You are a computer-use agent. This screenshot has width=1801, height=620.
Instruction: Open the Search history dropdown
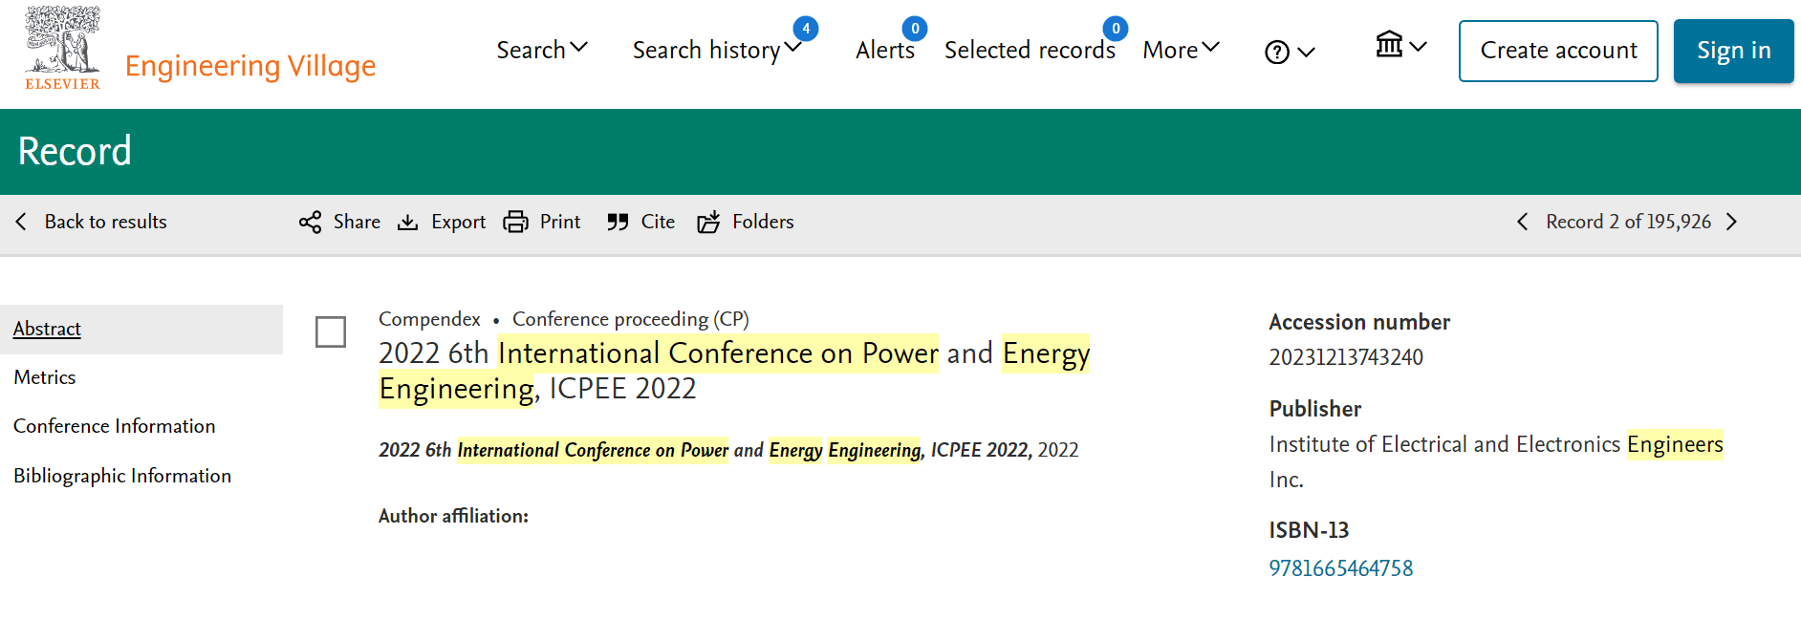pyautogui.click(x=716, y=50)
